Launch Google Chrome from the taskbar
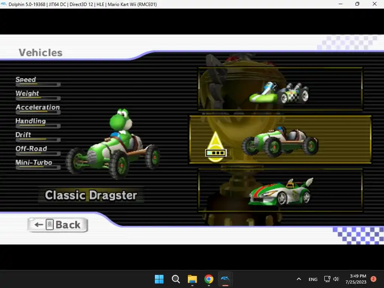 coord(208,279)
